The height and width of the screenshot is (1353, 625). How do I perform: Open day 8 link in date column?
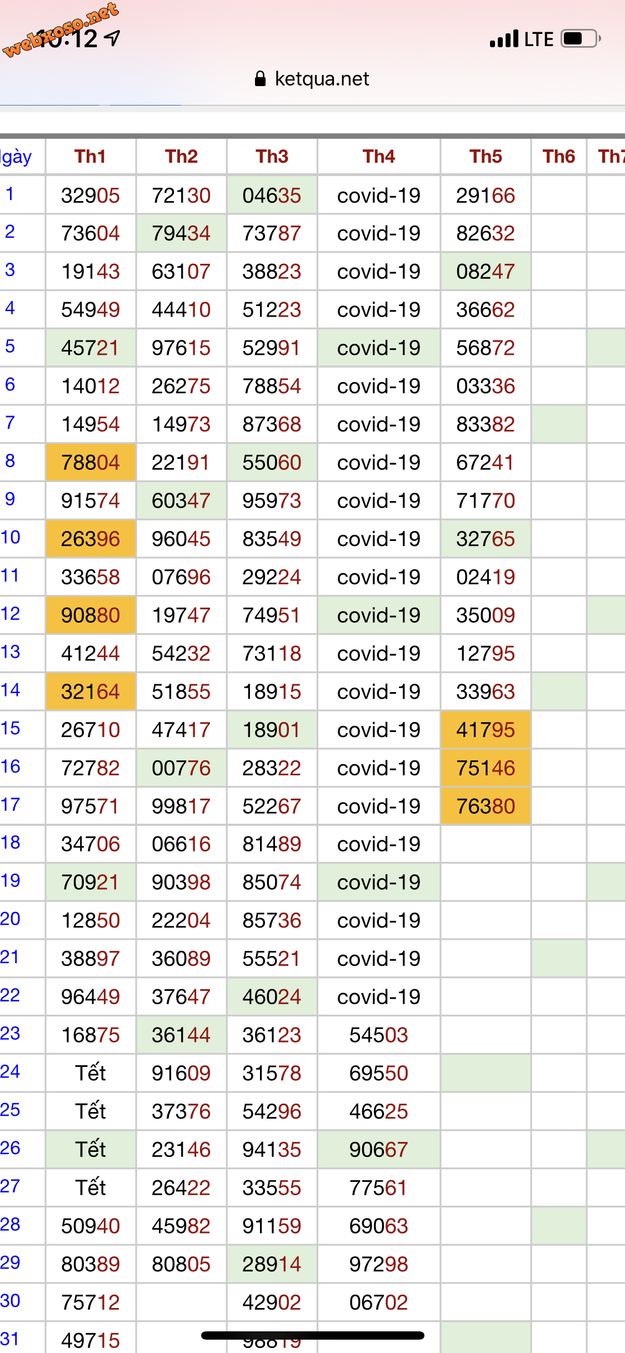pyautogui.click(x=10, y=461)
